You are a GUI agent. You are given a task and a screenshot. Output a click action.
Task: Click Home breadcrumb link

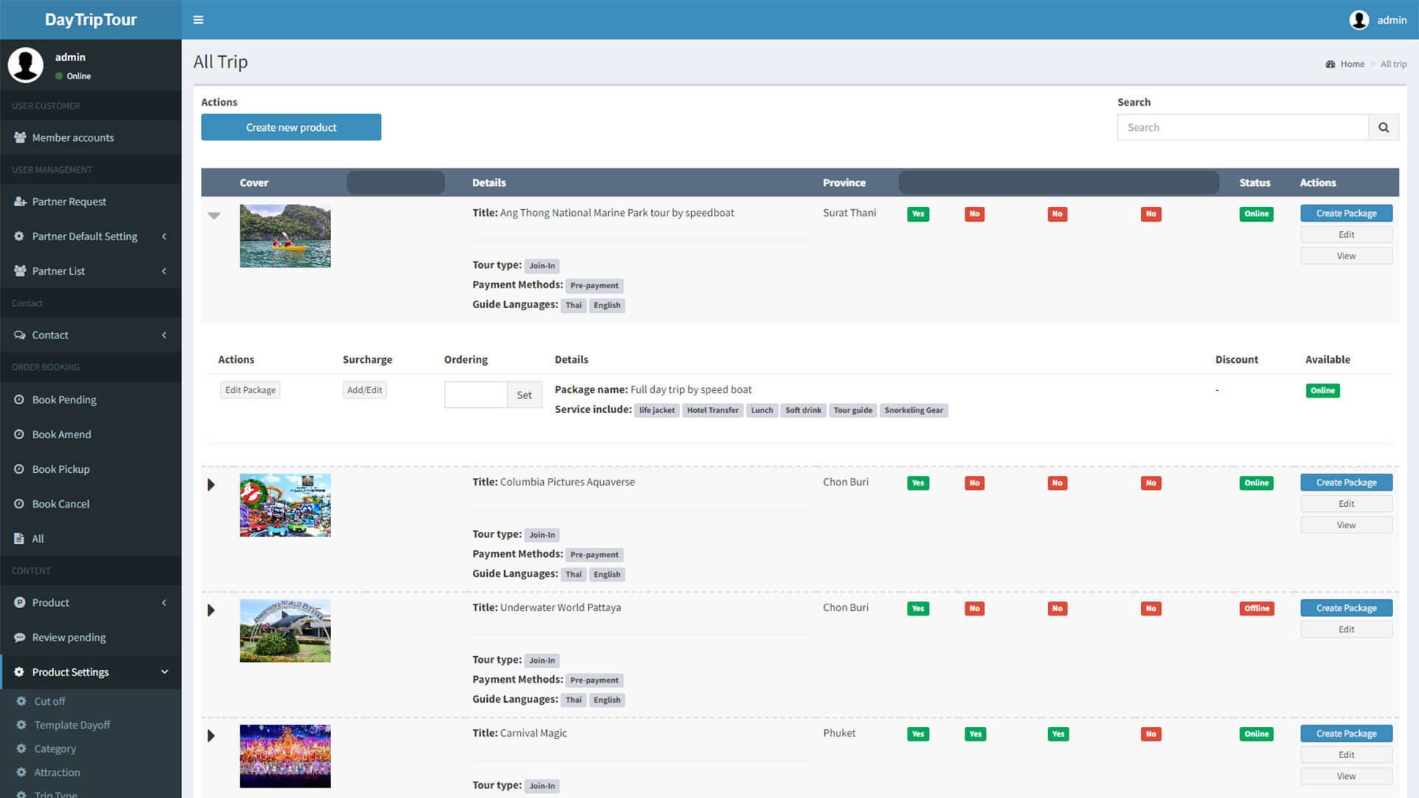point(1352,64)
